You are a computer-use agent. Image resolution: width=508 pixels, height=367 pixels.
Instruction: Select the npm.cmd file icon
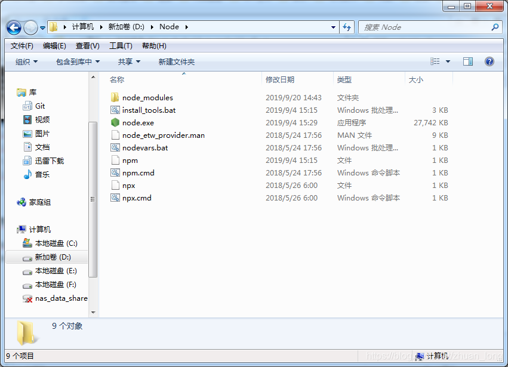coord(115,172)
